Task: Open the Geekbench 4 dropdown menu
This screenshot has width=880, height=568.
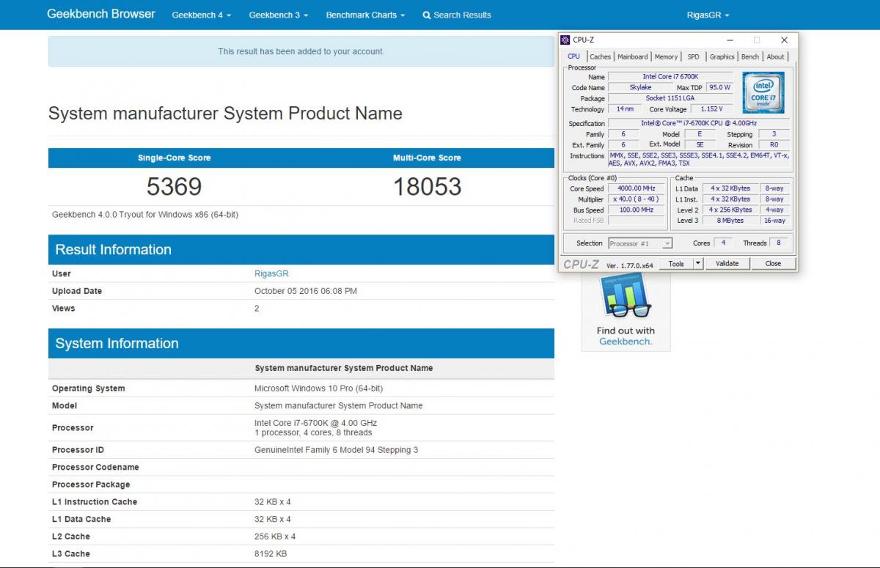Action: tap(202, 15)
